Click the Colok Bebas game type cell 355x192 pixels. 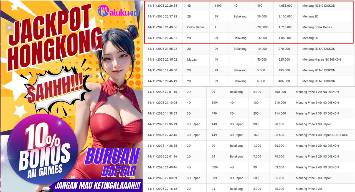(196, 27)
